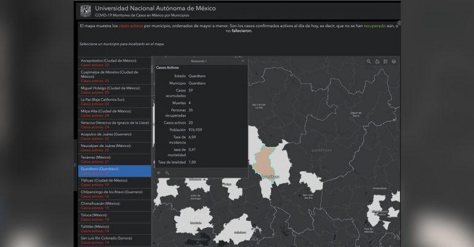
Task: Click the Tasa de incidencia value 6,04
Action: pos(193,137)
